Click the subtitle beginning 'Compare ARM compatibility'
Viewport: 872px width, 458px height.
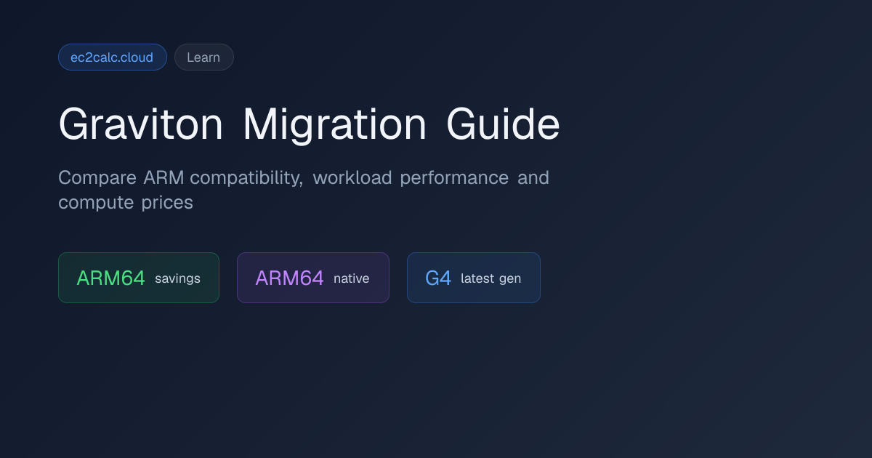[x=304, y=190]
